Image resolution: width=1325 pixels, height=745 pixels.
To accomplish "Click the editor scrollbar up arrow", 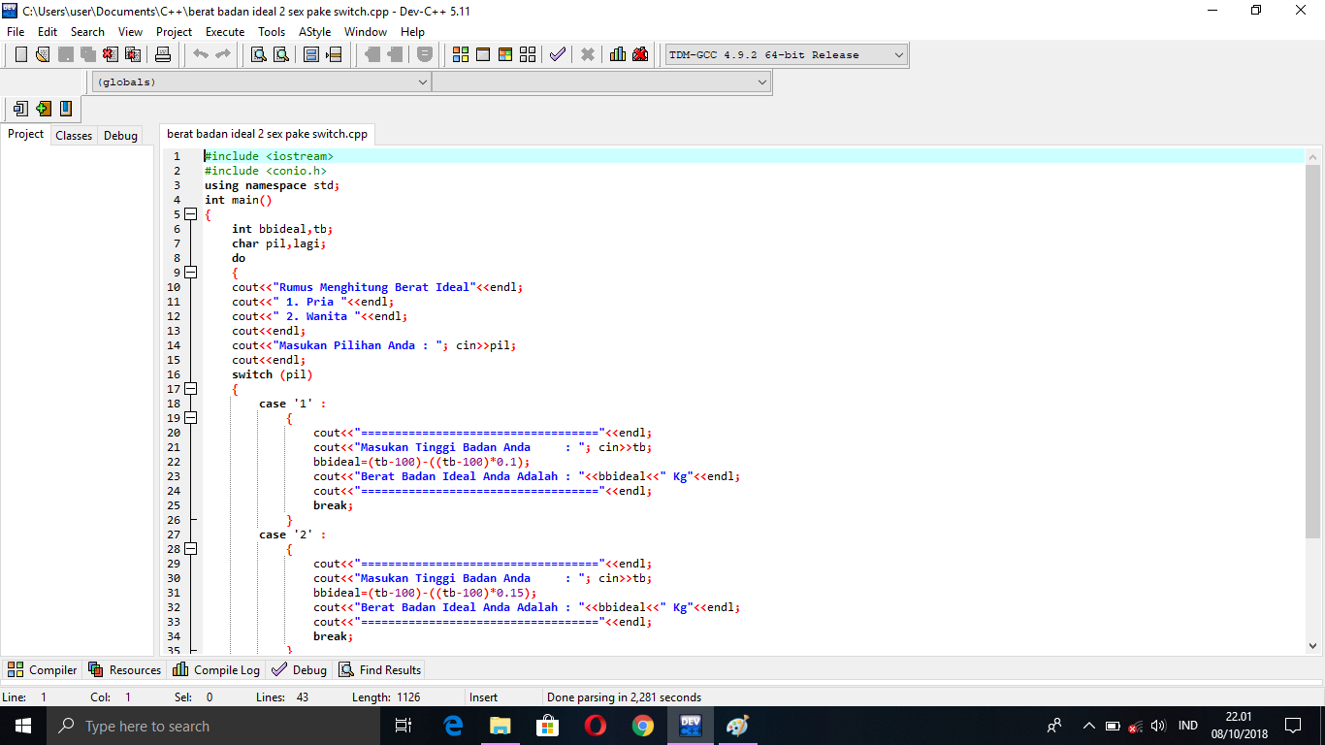I will coord(1313,155).
